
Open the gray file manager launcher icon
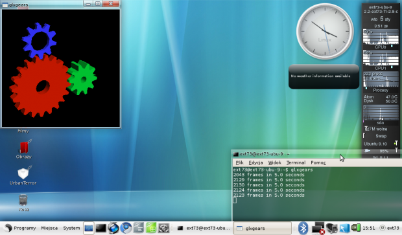click(139, 228)
